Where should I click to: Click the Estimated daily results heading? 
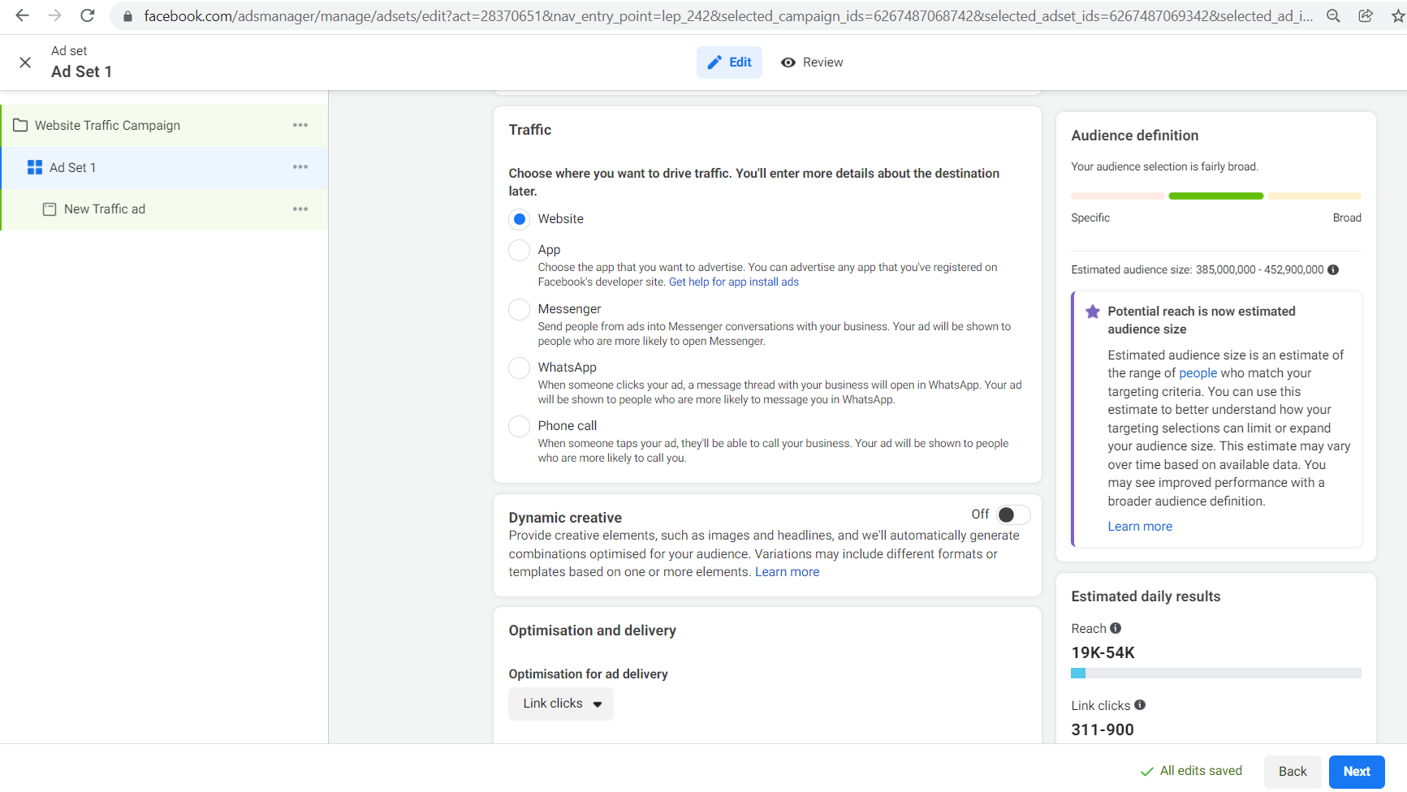click(x=1146, y=596)
